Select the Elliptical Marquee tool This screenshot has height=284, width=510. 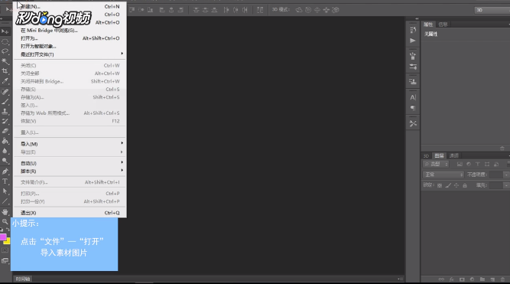[x=5, y=41]
